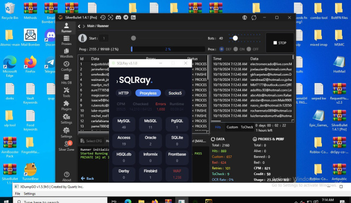Open the Proxies sidebar section
351x203 pixels.
[66, 41]
